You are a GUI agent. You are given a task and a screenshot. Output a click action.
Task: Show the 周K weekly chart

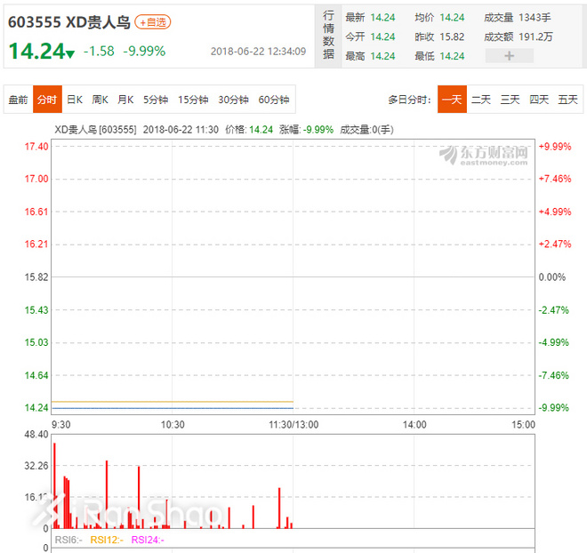click(101, 100)
